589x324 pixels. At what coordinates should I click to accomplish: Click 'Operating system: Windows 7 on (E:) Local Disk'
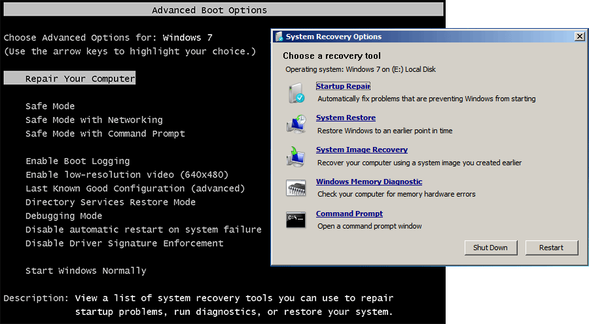pyautogui.click(x=361, y=69)
